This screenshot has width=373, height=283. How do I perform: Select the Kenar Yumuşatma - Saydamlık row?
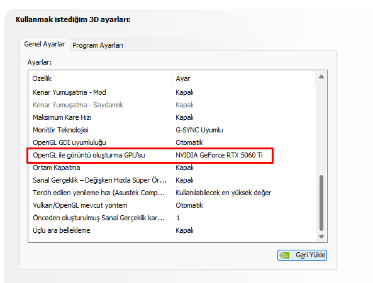point(172,105)
